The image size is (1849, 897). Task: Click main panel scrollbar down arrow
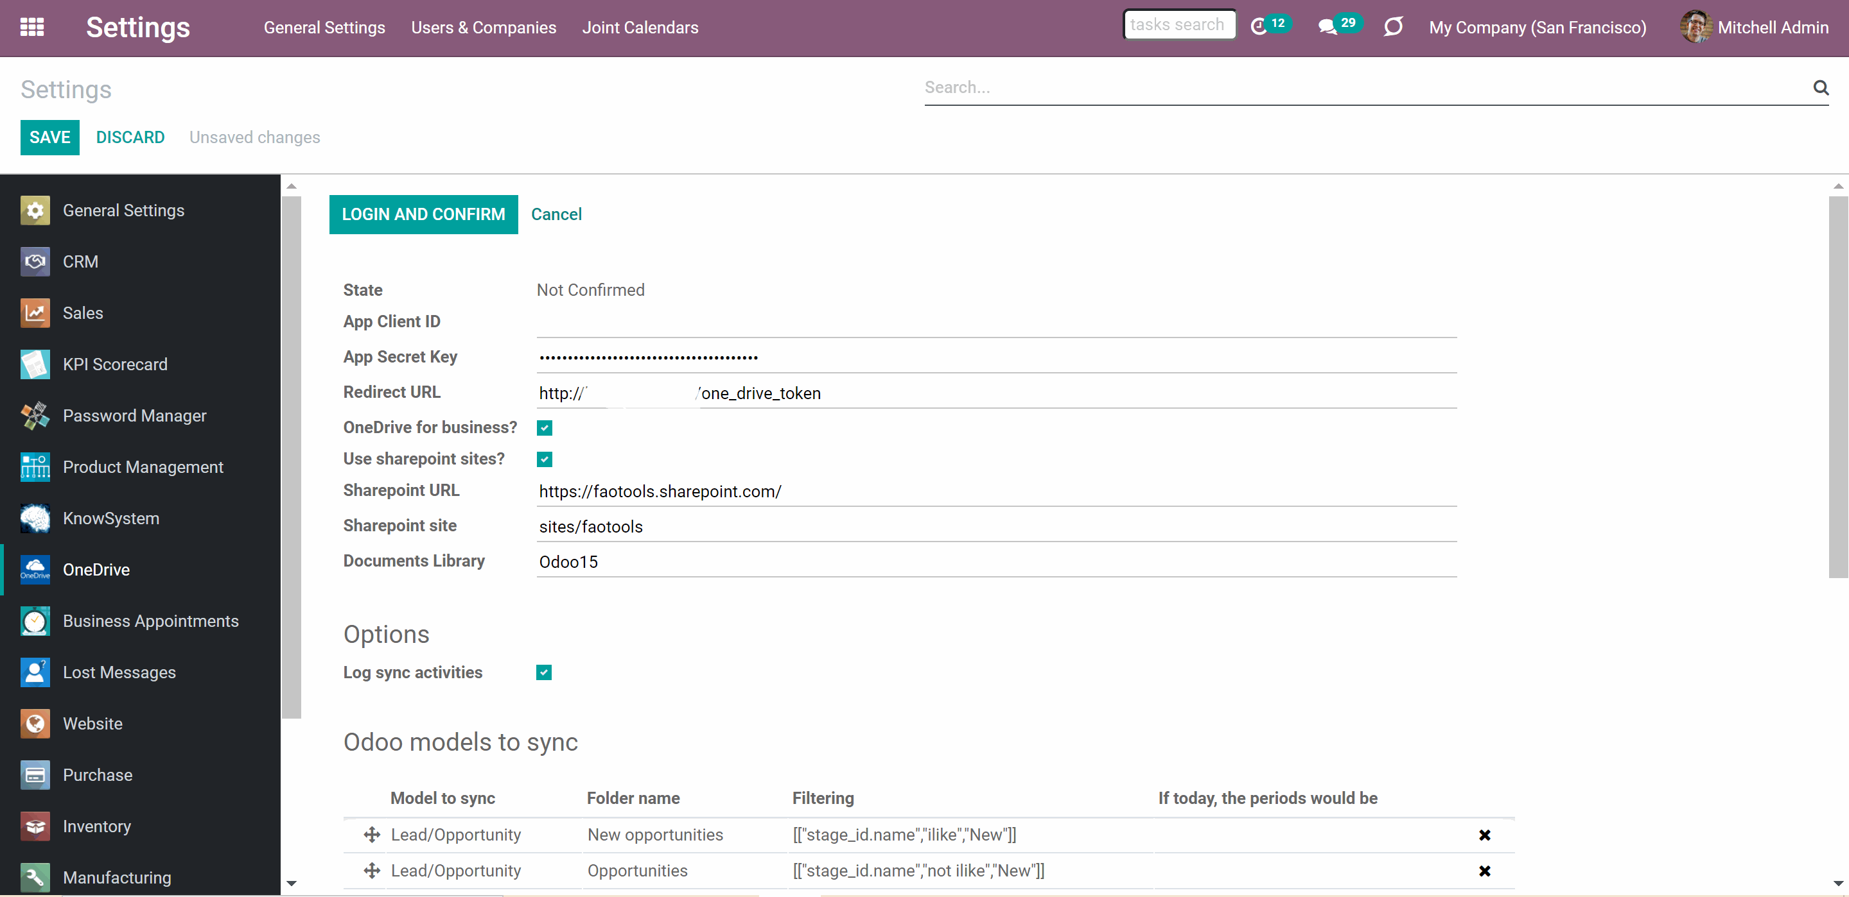pyautogui.click(x=1838, y=884)
